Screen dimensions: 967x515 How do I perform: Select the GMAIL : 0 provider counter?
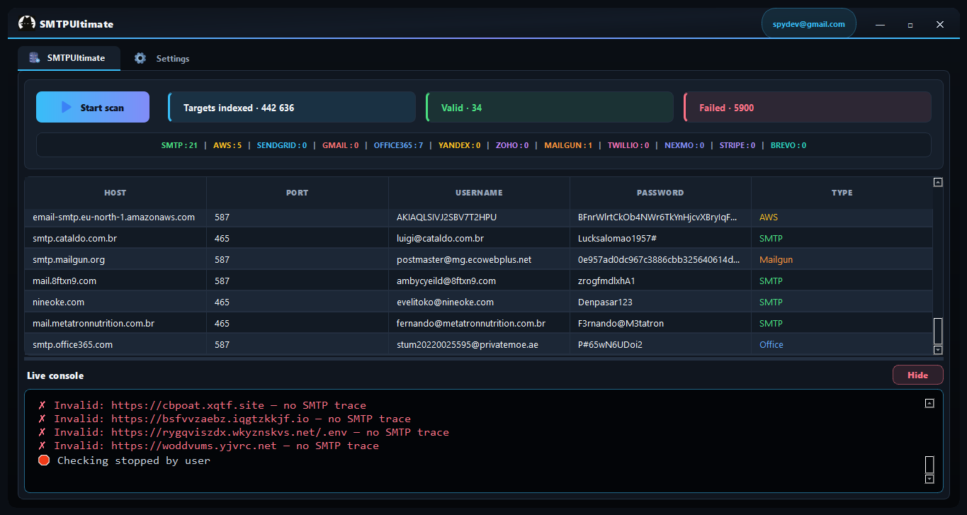coord(341,145)
